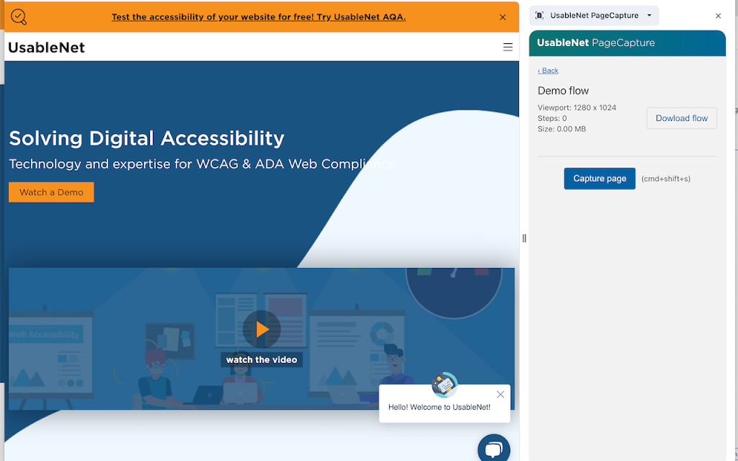This screenshot has width=738, height=461.
Task: Open the UsableNet PageCapture panel dropdown
Action: [594, 16]
